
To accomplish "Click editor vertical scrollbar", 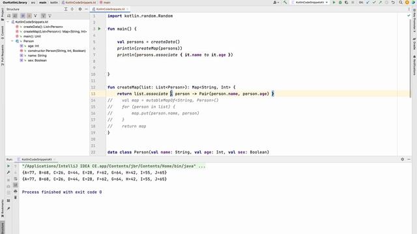I will tap(410, 58).
